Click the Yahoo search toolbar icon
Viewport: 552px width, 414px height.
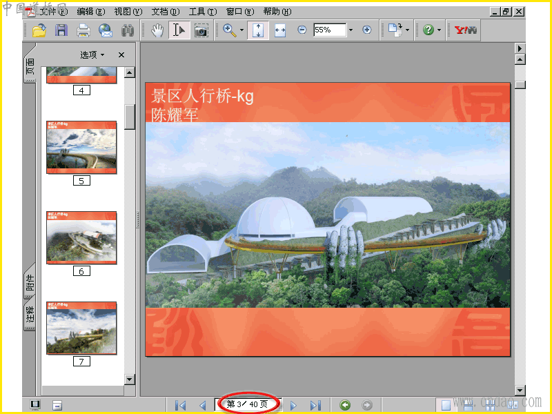tap(466, 30)
